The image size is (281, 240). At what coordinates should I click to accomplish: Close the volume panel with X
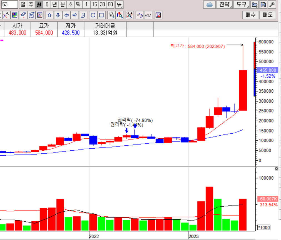(x=277, y=169)
